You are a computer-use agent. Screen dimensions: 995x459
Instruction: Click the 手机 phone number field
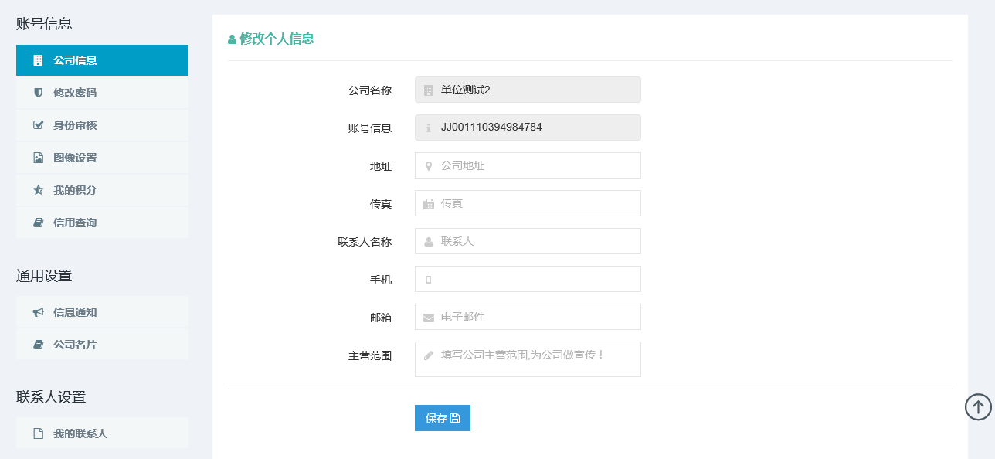pyautogui.click(x=528, y=279)
